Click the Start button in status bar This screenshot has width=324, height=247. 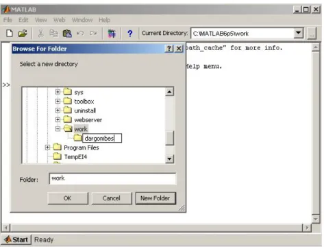coord(16,239)
